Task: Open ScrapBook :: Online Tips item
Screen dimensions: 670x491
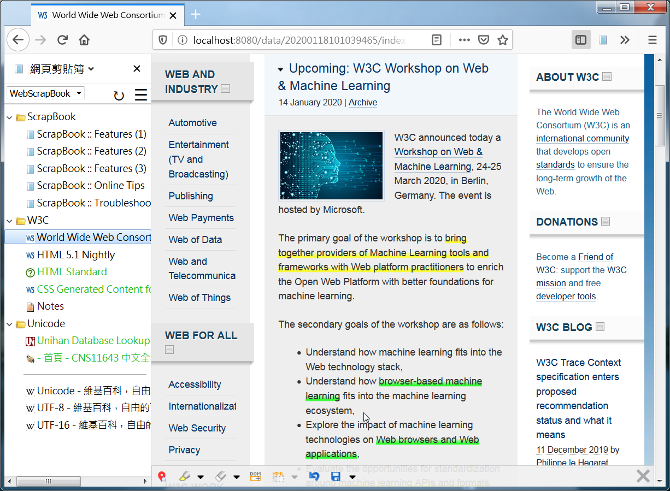Action: [x=91, y=186]
